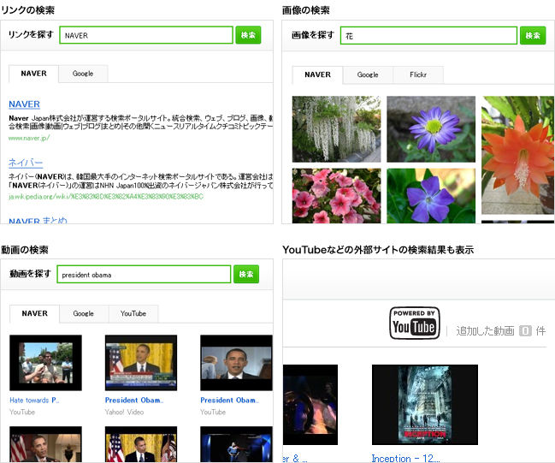Screen dimensions: 555x463
Task: Click the Yahoo! Video source label
Action: coord(124,412)
